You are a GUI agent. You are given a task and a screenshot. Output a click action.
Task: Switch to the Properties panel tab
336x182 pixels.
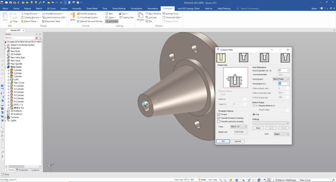click(22, 170)
